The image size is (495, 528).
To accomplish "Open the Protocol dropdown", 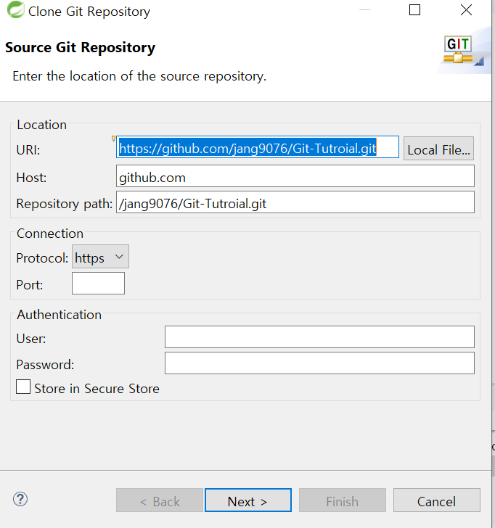I will (x=100, y=257).
